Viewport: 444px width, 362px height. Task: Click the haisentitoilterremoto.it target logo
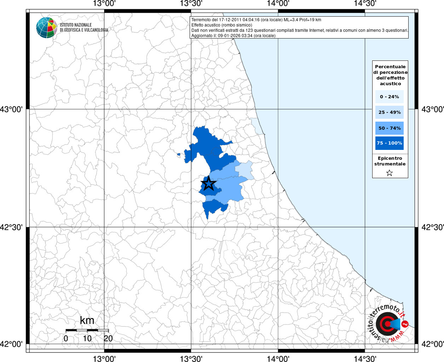point(388,324)
